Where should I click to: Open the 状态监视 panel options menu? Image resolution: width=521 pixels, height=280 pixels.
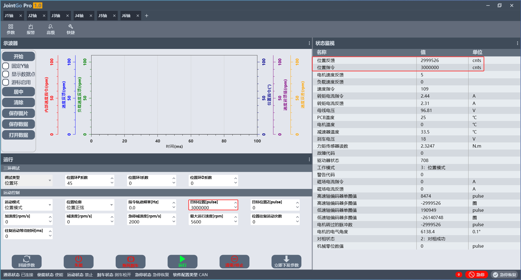[x=517, y=43]
